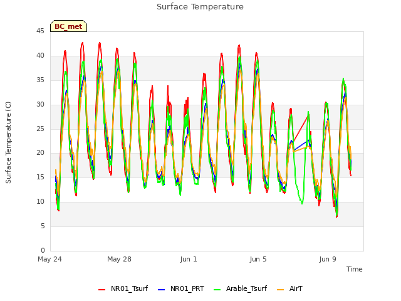This screenshot has height=301, width=401.
Task: Click the 10 y-axis tick label
Action: click(x=40, y=202)
